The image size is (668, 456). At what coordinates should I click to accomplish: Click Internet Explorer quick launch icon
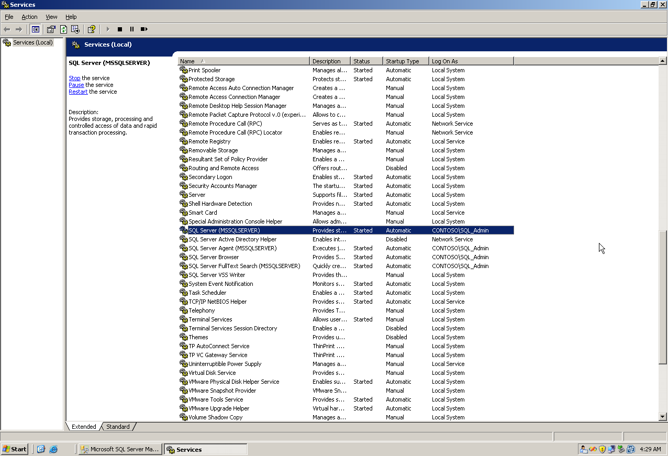[x=53, y=449]
